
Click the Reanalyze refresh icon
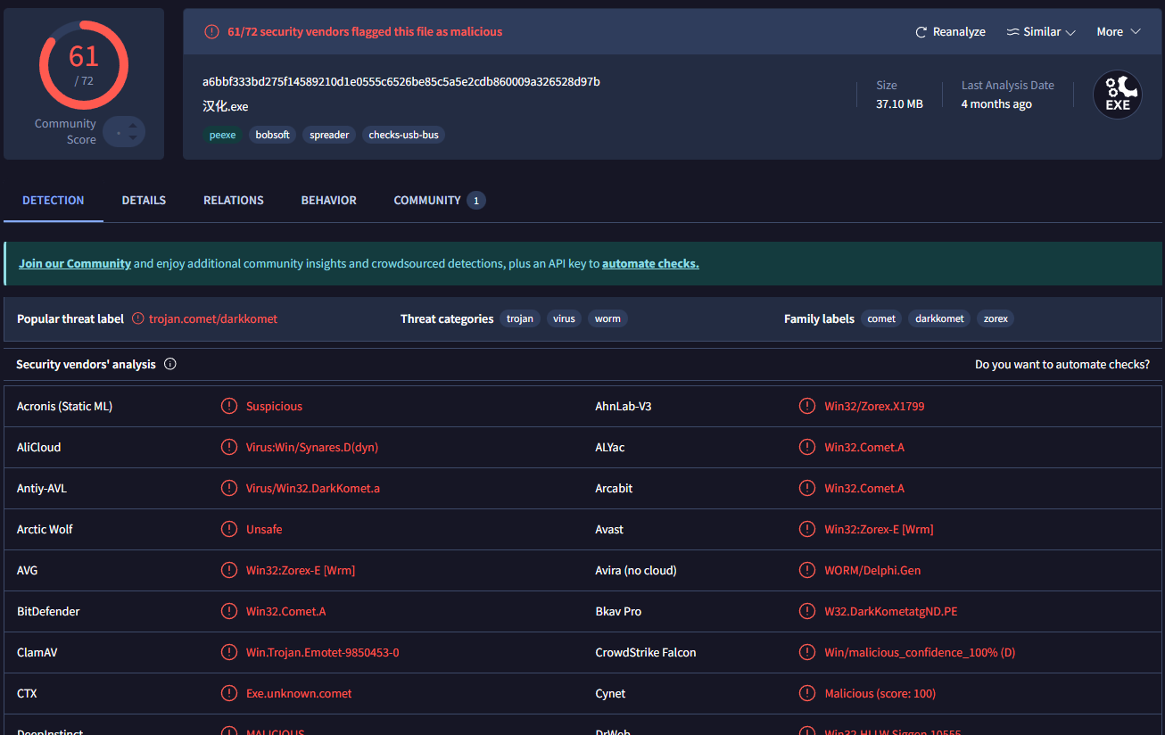[921, 32]
